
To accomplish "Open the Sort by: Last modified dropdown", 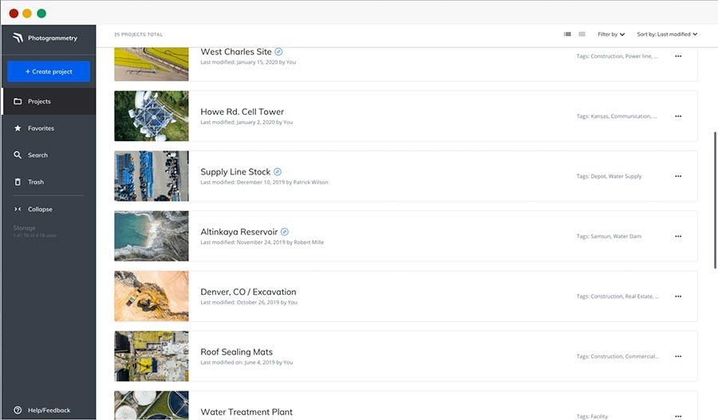I will pos(667,34).
